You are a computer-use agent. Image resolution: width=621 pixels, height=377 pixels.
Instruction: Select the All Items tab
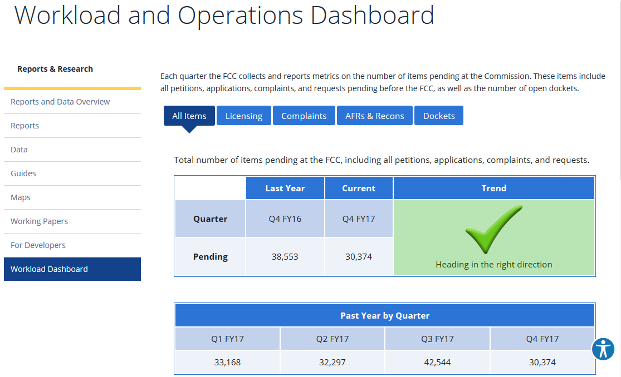[189, 116]
